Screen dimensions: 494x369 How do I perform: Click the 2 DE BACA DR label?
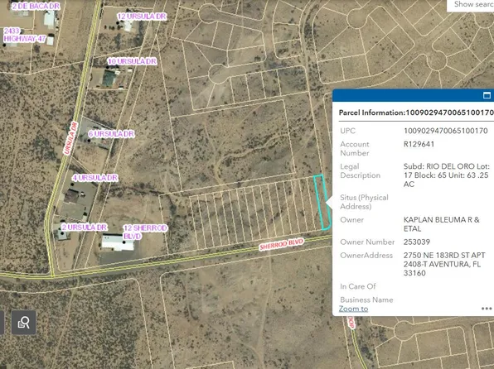click(36, 6)
